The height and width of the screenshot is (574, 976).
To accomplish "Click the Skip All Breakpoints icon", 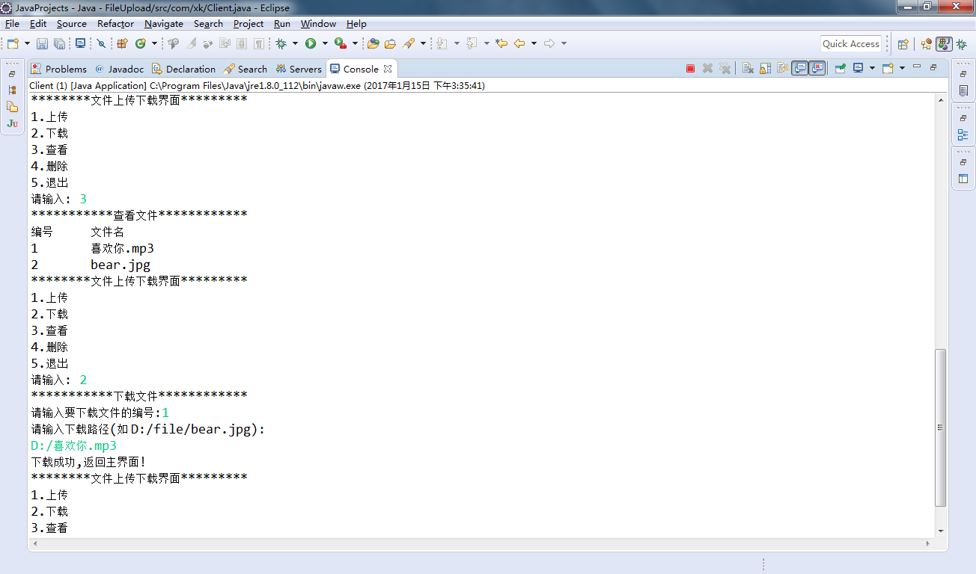I will pyautogui.click(x=102, y=44).
